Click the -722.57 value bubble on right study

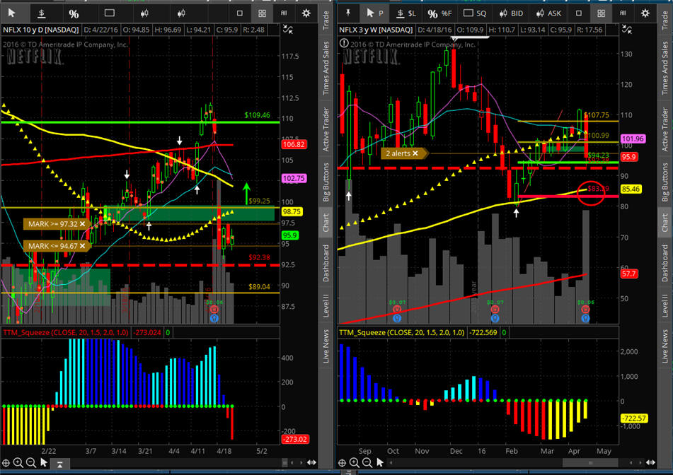(634, 418)
